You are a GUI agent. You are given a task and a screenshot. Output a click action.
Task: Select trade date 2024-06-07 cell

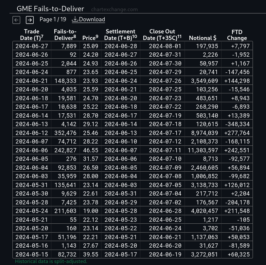point(32,142)
